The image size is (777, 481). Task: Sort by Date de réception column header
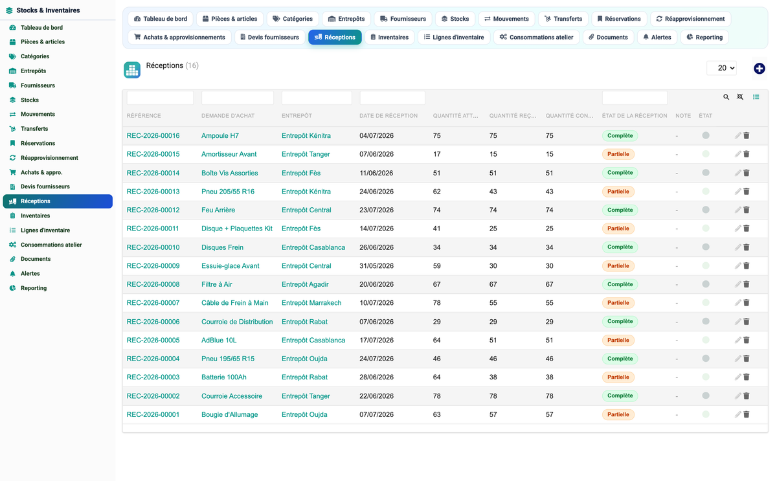point(388,116)
